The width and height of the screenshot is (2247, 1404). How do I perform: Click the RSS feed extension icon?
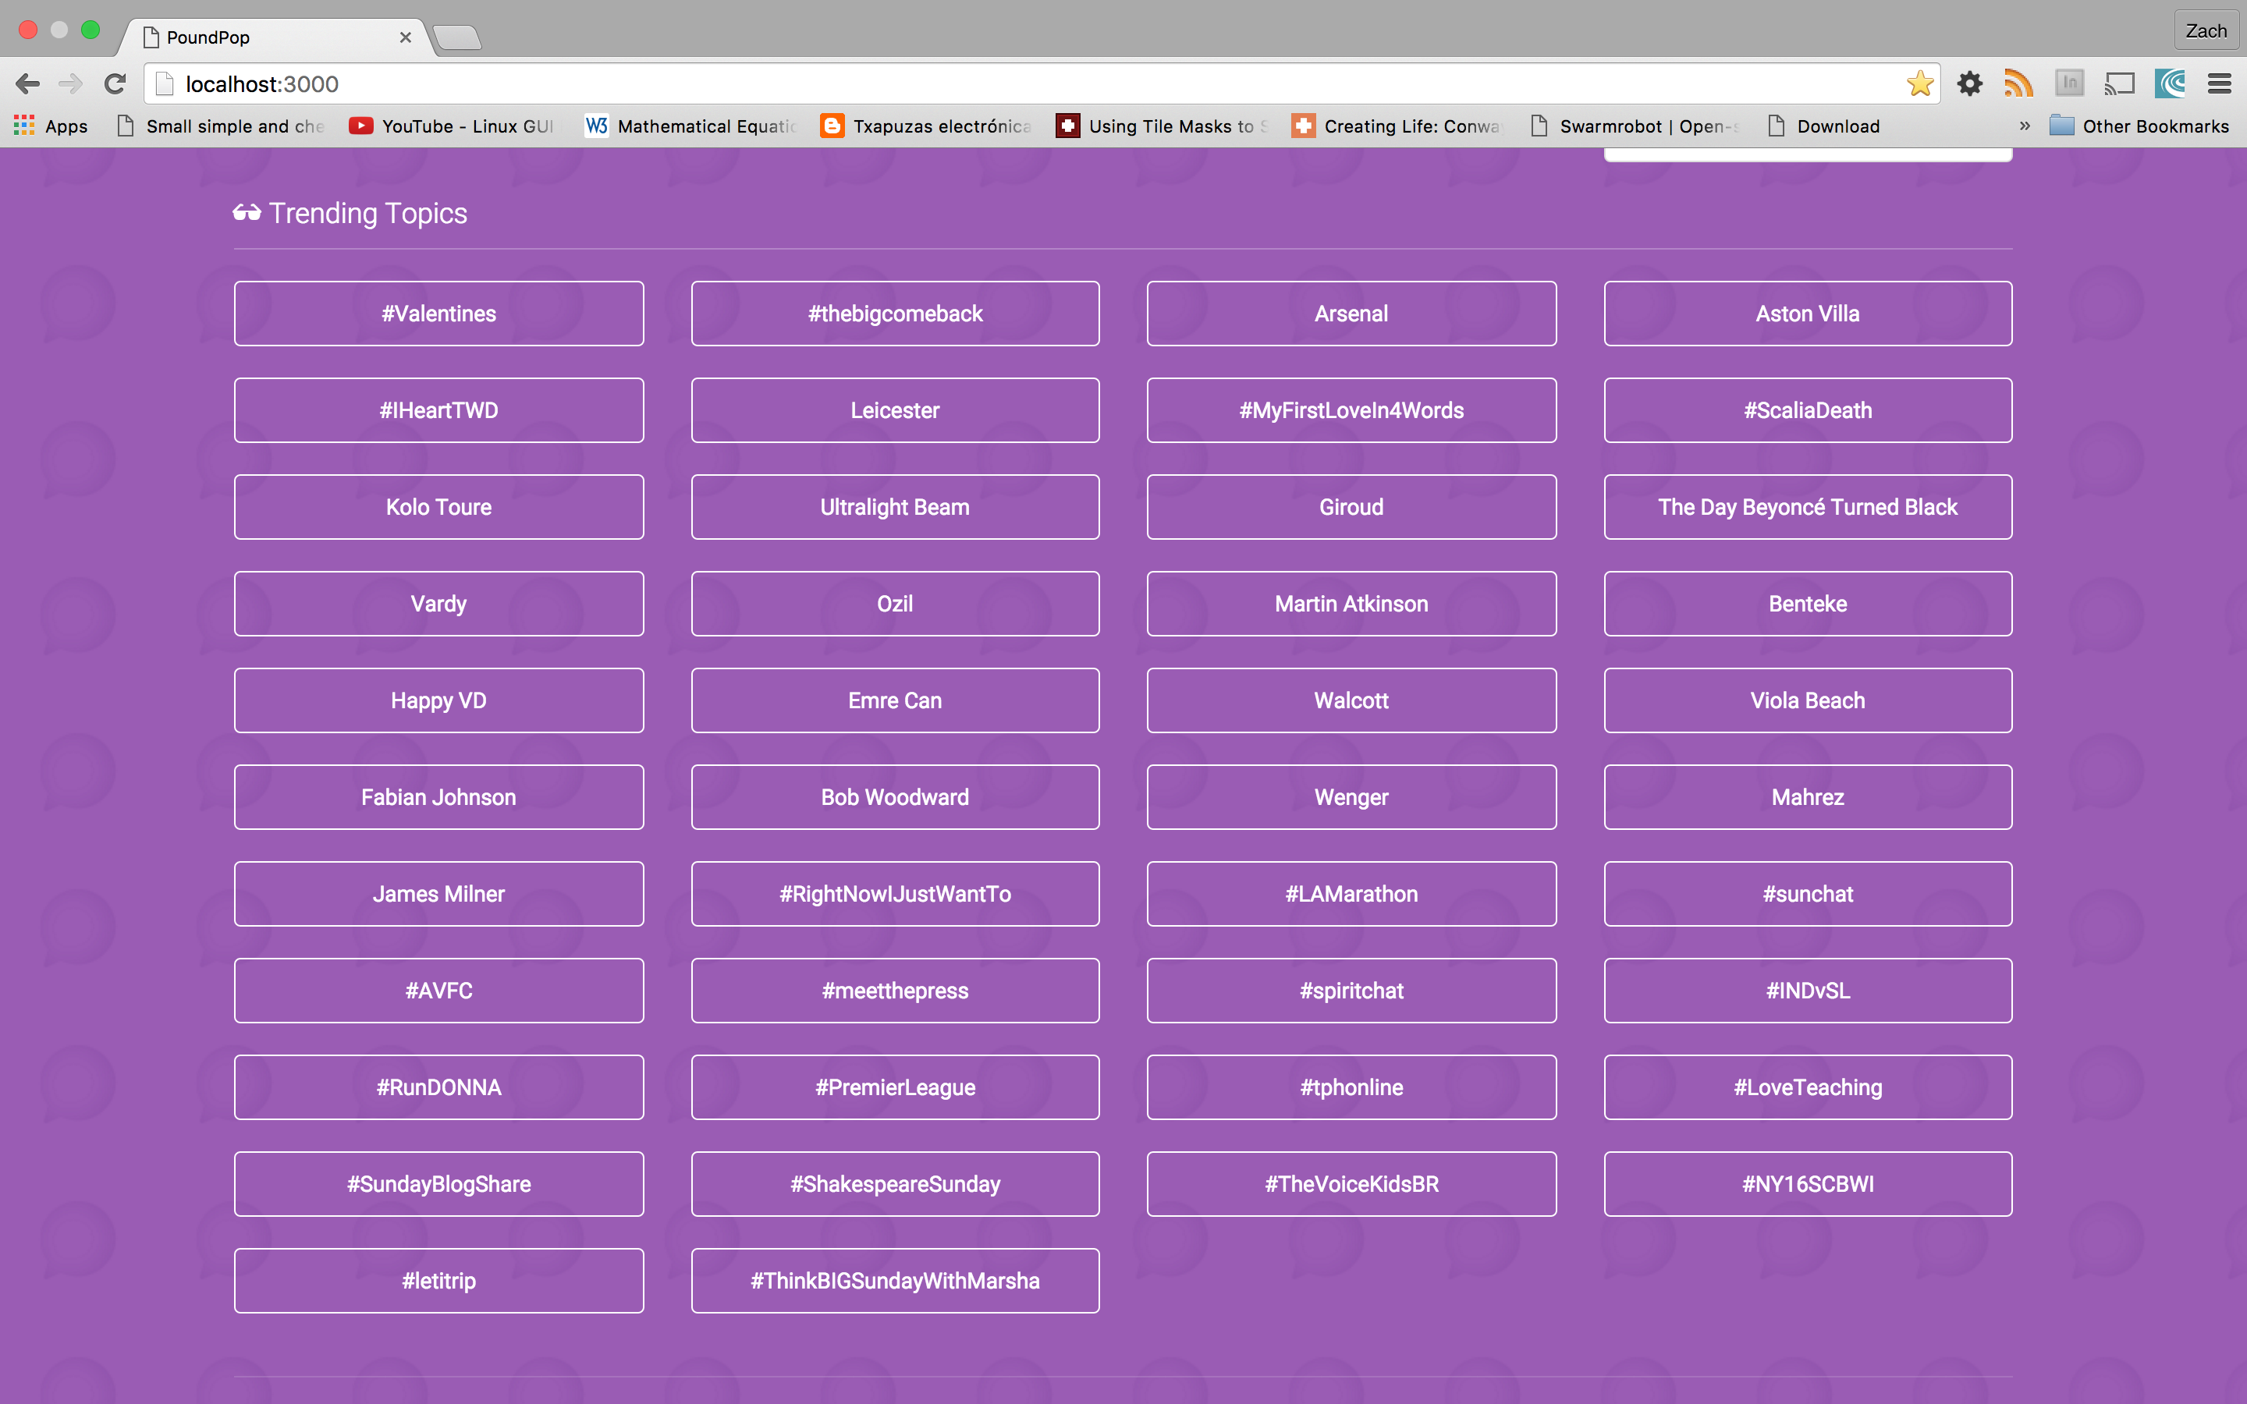(x=2018, y=83)
